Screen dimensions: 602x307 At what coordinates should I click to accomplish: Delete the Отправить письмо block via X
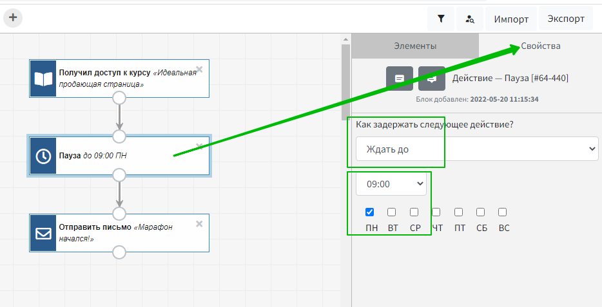[x=199, y=223]
